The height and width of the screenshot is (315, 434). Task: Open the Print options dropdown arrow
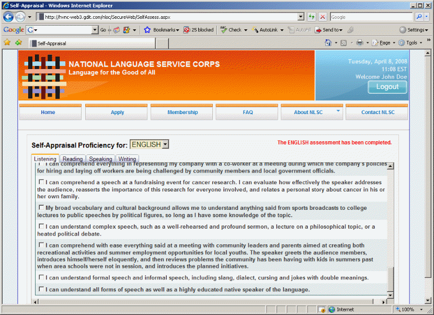367,43
